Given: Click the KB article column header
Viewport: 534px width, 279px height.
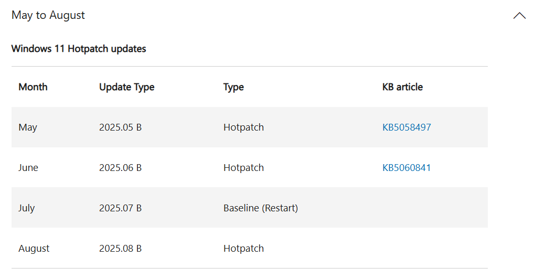Looking at the screenshot, I should click(402, 87).
